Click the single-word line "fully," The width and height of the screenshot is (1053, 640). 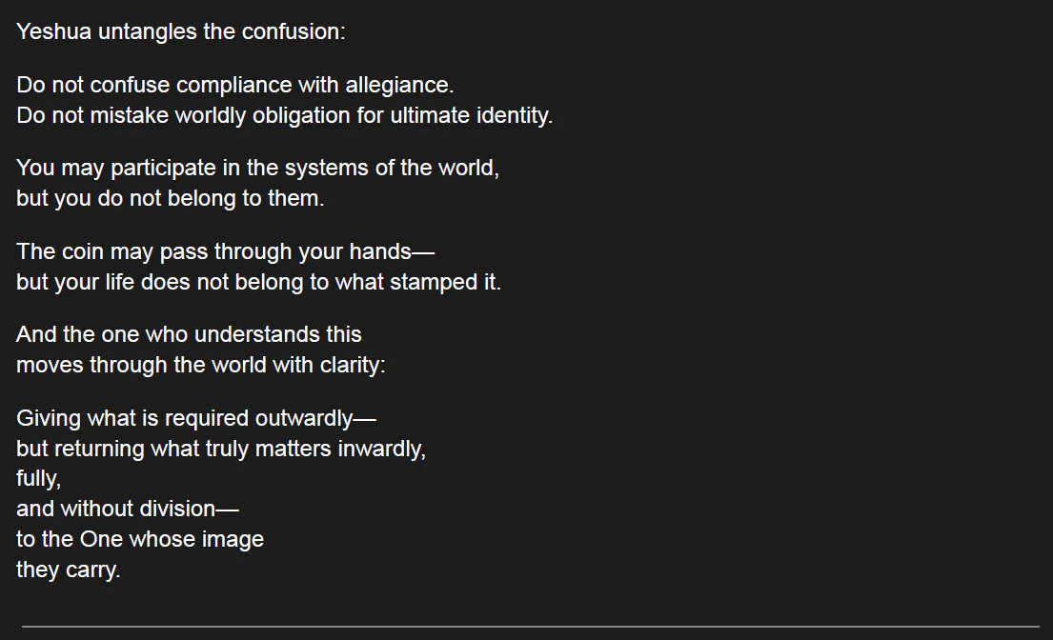tap(38, 479)
